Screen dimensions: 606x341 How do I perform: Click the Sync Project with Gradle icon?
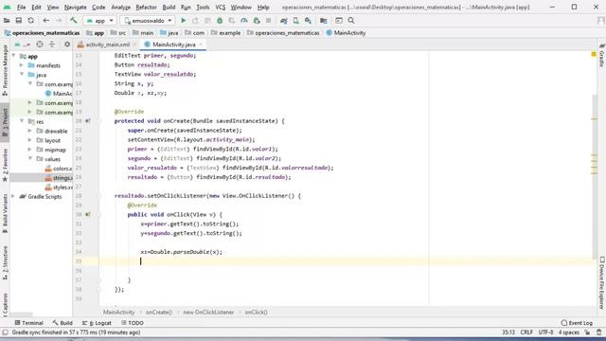pyautogui.click(x=284, y=21)
